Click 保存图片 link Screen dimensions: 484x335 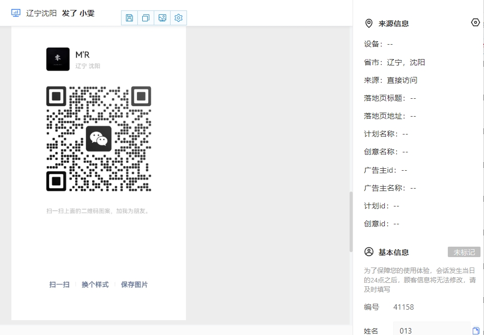tap(134, 285)
